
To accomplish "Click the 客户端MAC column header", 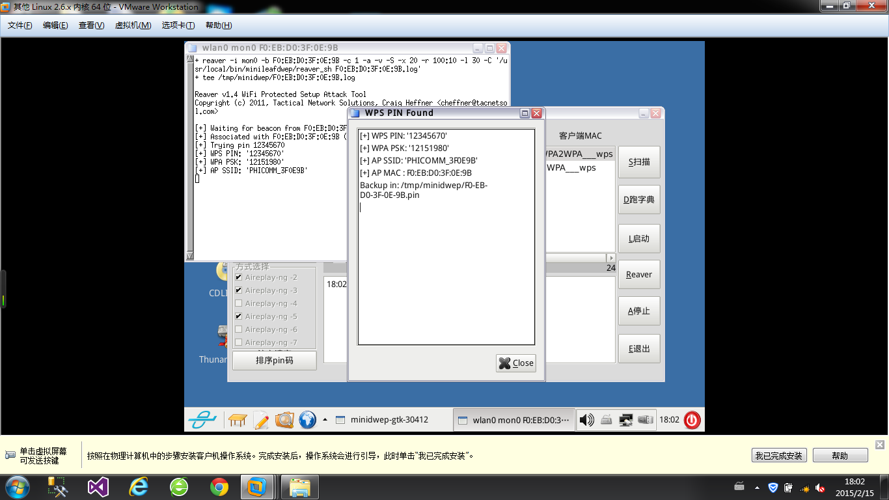I will pos(581,136).
